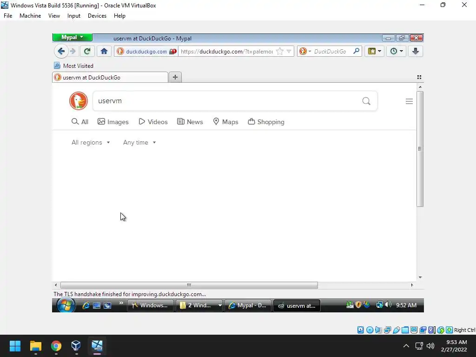Switch to Maps results

225,122
